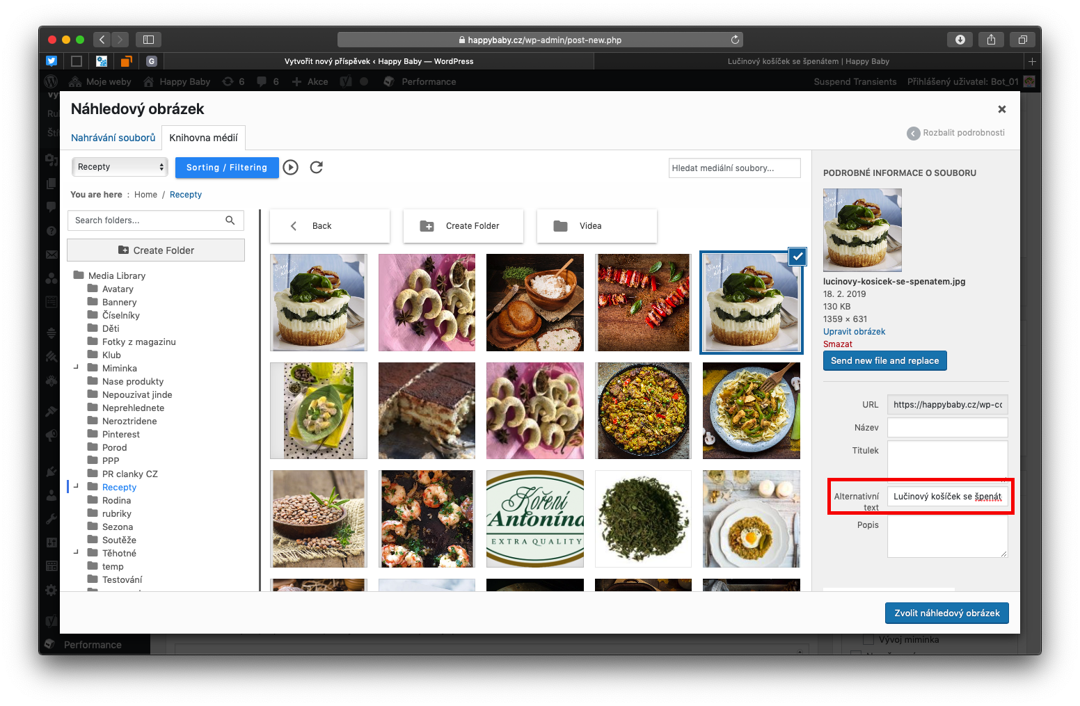This screenshot has height=706, width=1080.
Task: Expand the Těhotné folder tree
Action: coord(76,552)
